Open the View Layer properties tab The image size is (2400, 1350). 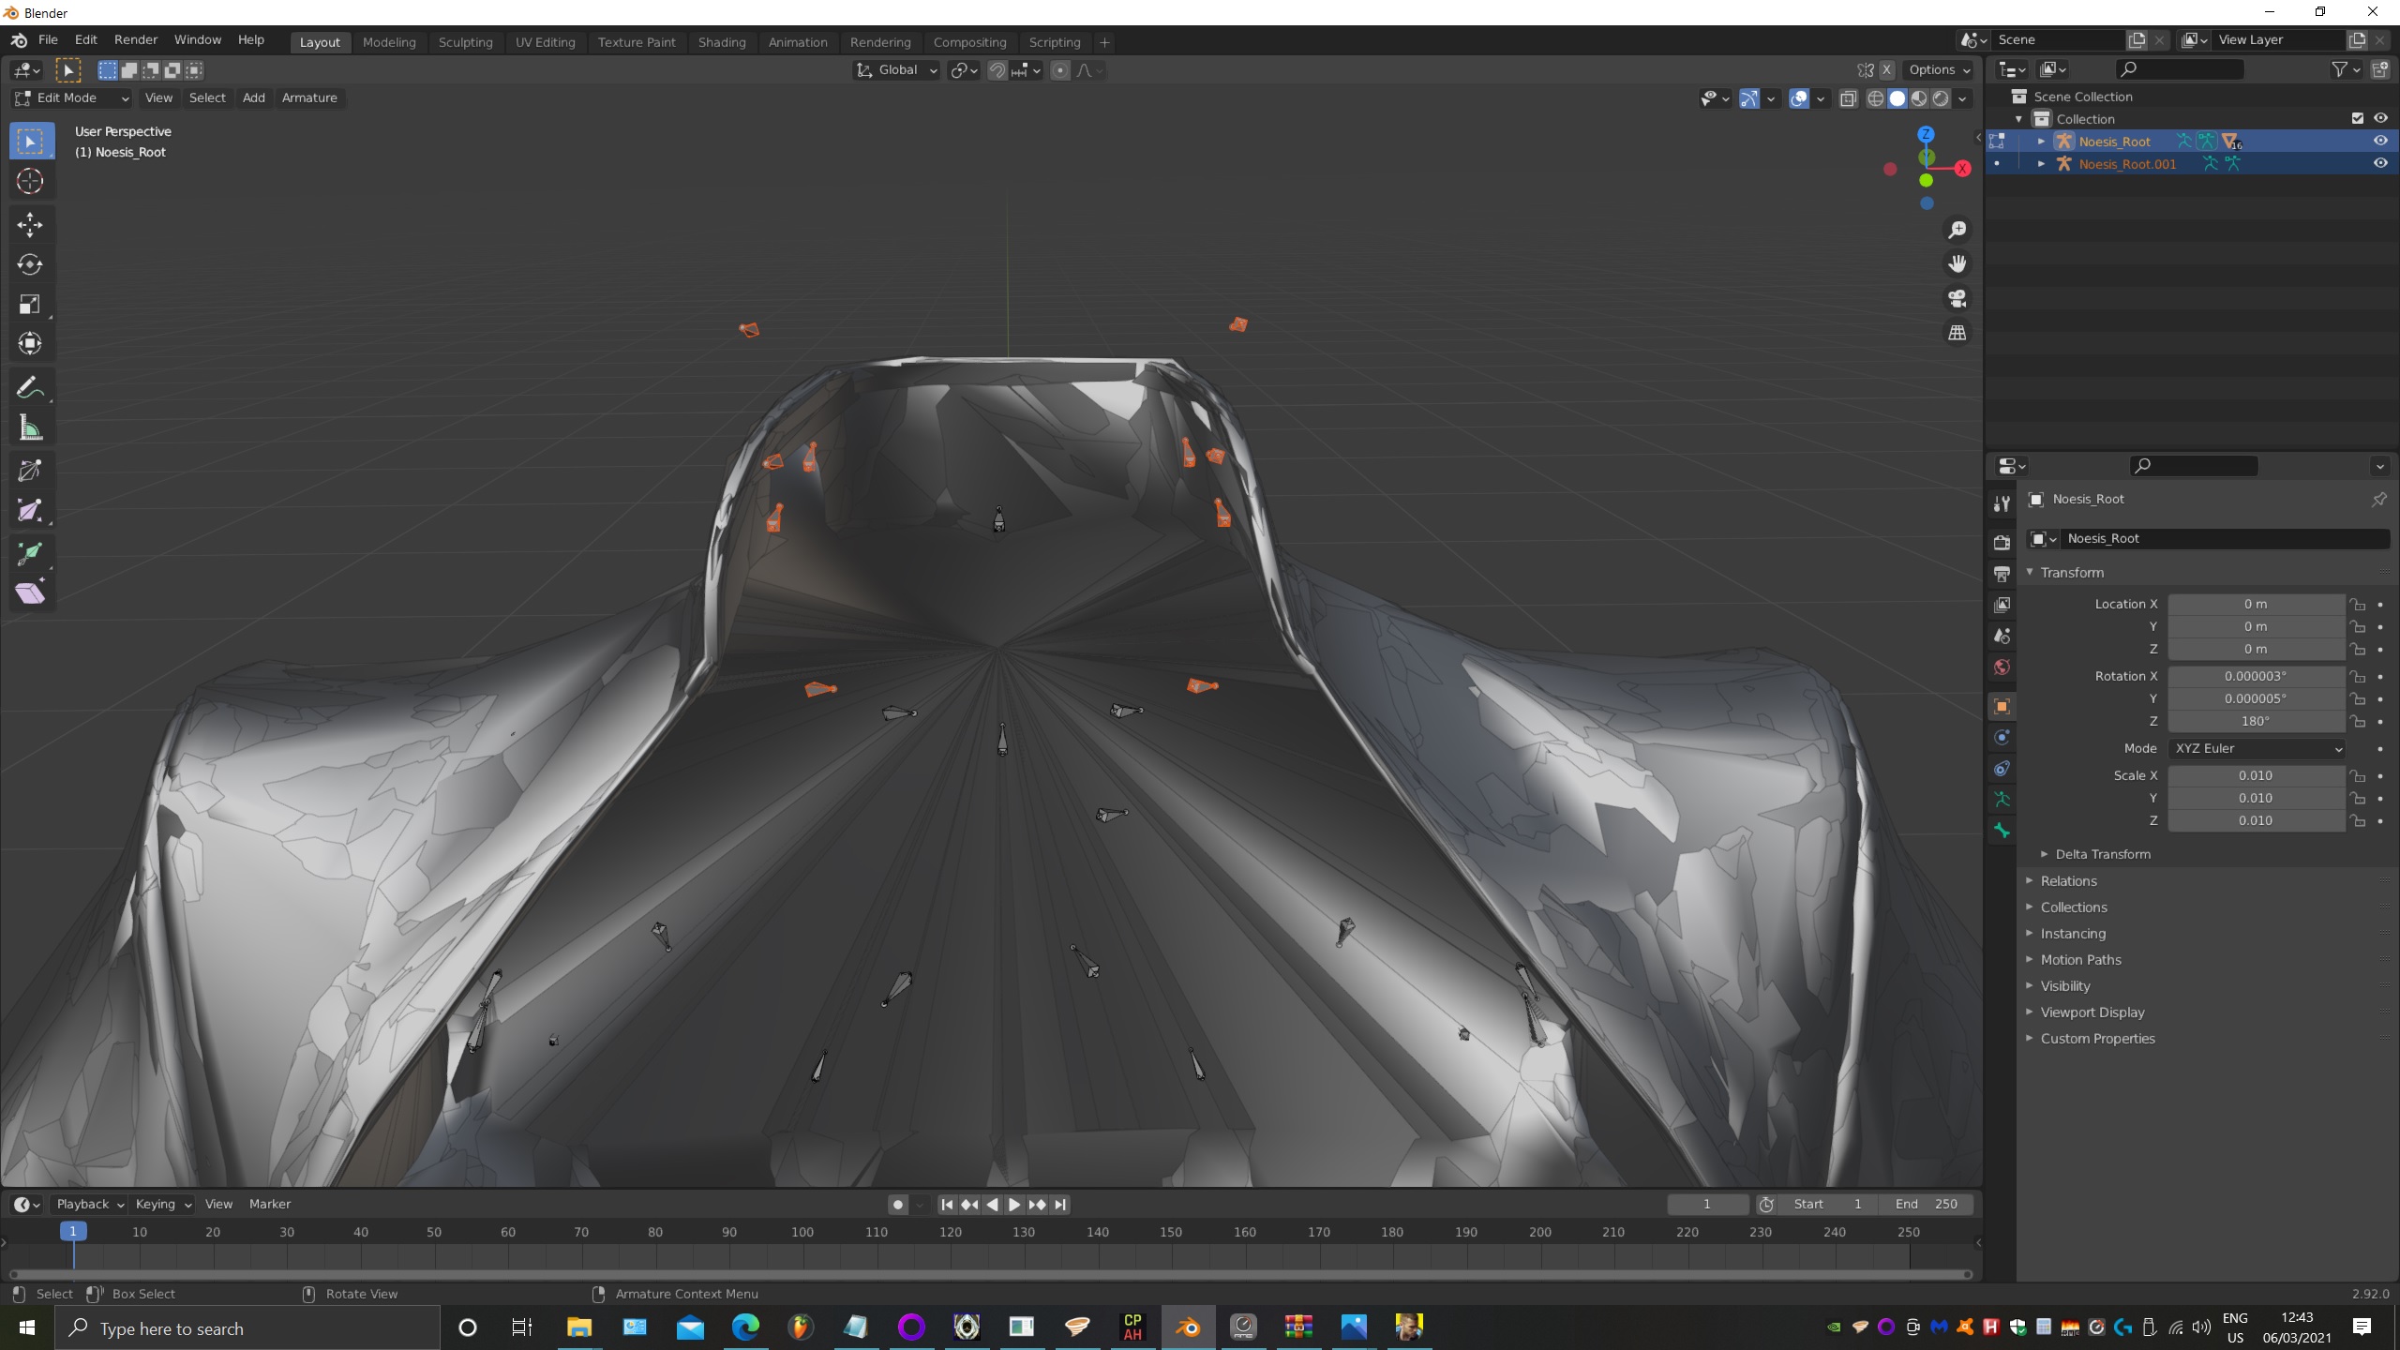pos(2002,605)
